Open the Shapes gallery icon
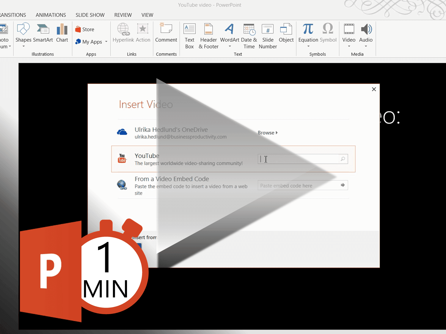The height and width of the screenshot is (334, 446). pos(23,29)
